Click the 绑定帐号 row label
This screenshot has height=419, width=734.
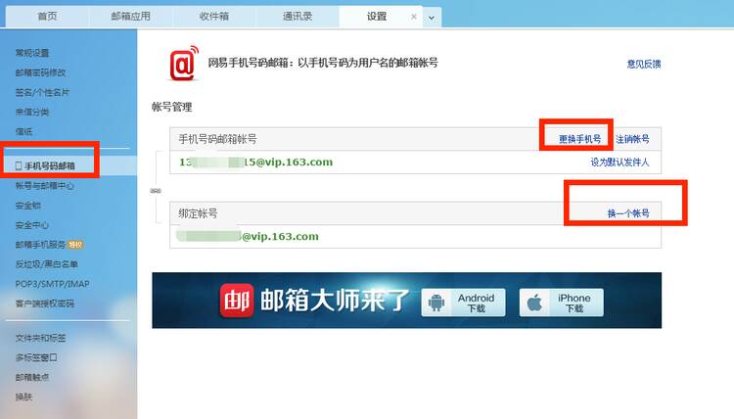click(x=198, y=213)
